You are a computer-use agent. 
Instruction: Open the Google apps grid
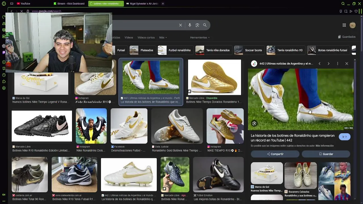[x=344, y=25]
